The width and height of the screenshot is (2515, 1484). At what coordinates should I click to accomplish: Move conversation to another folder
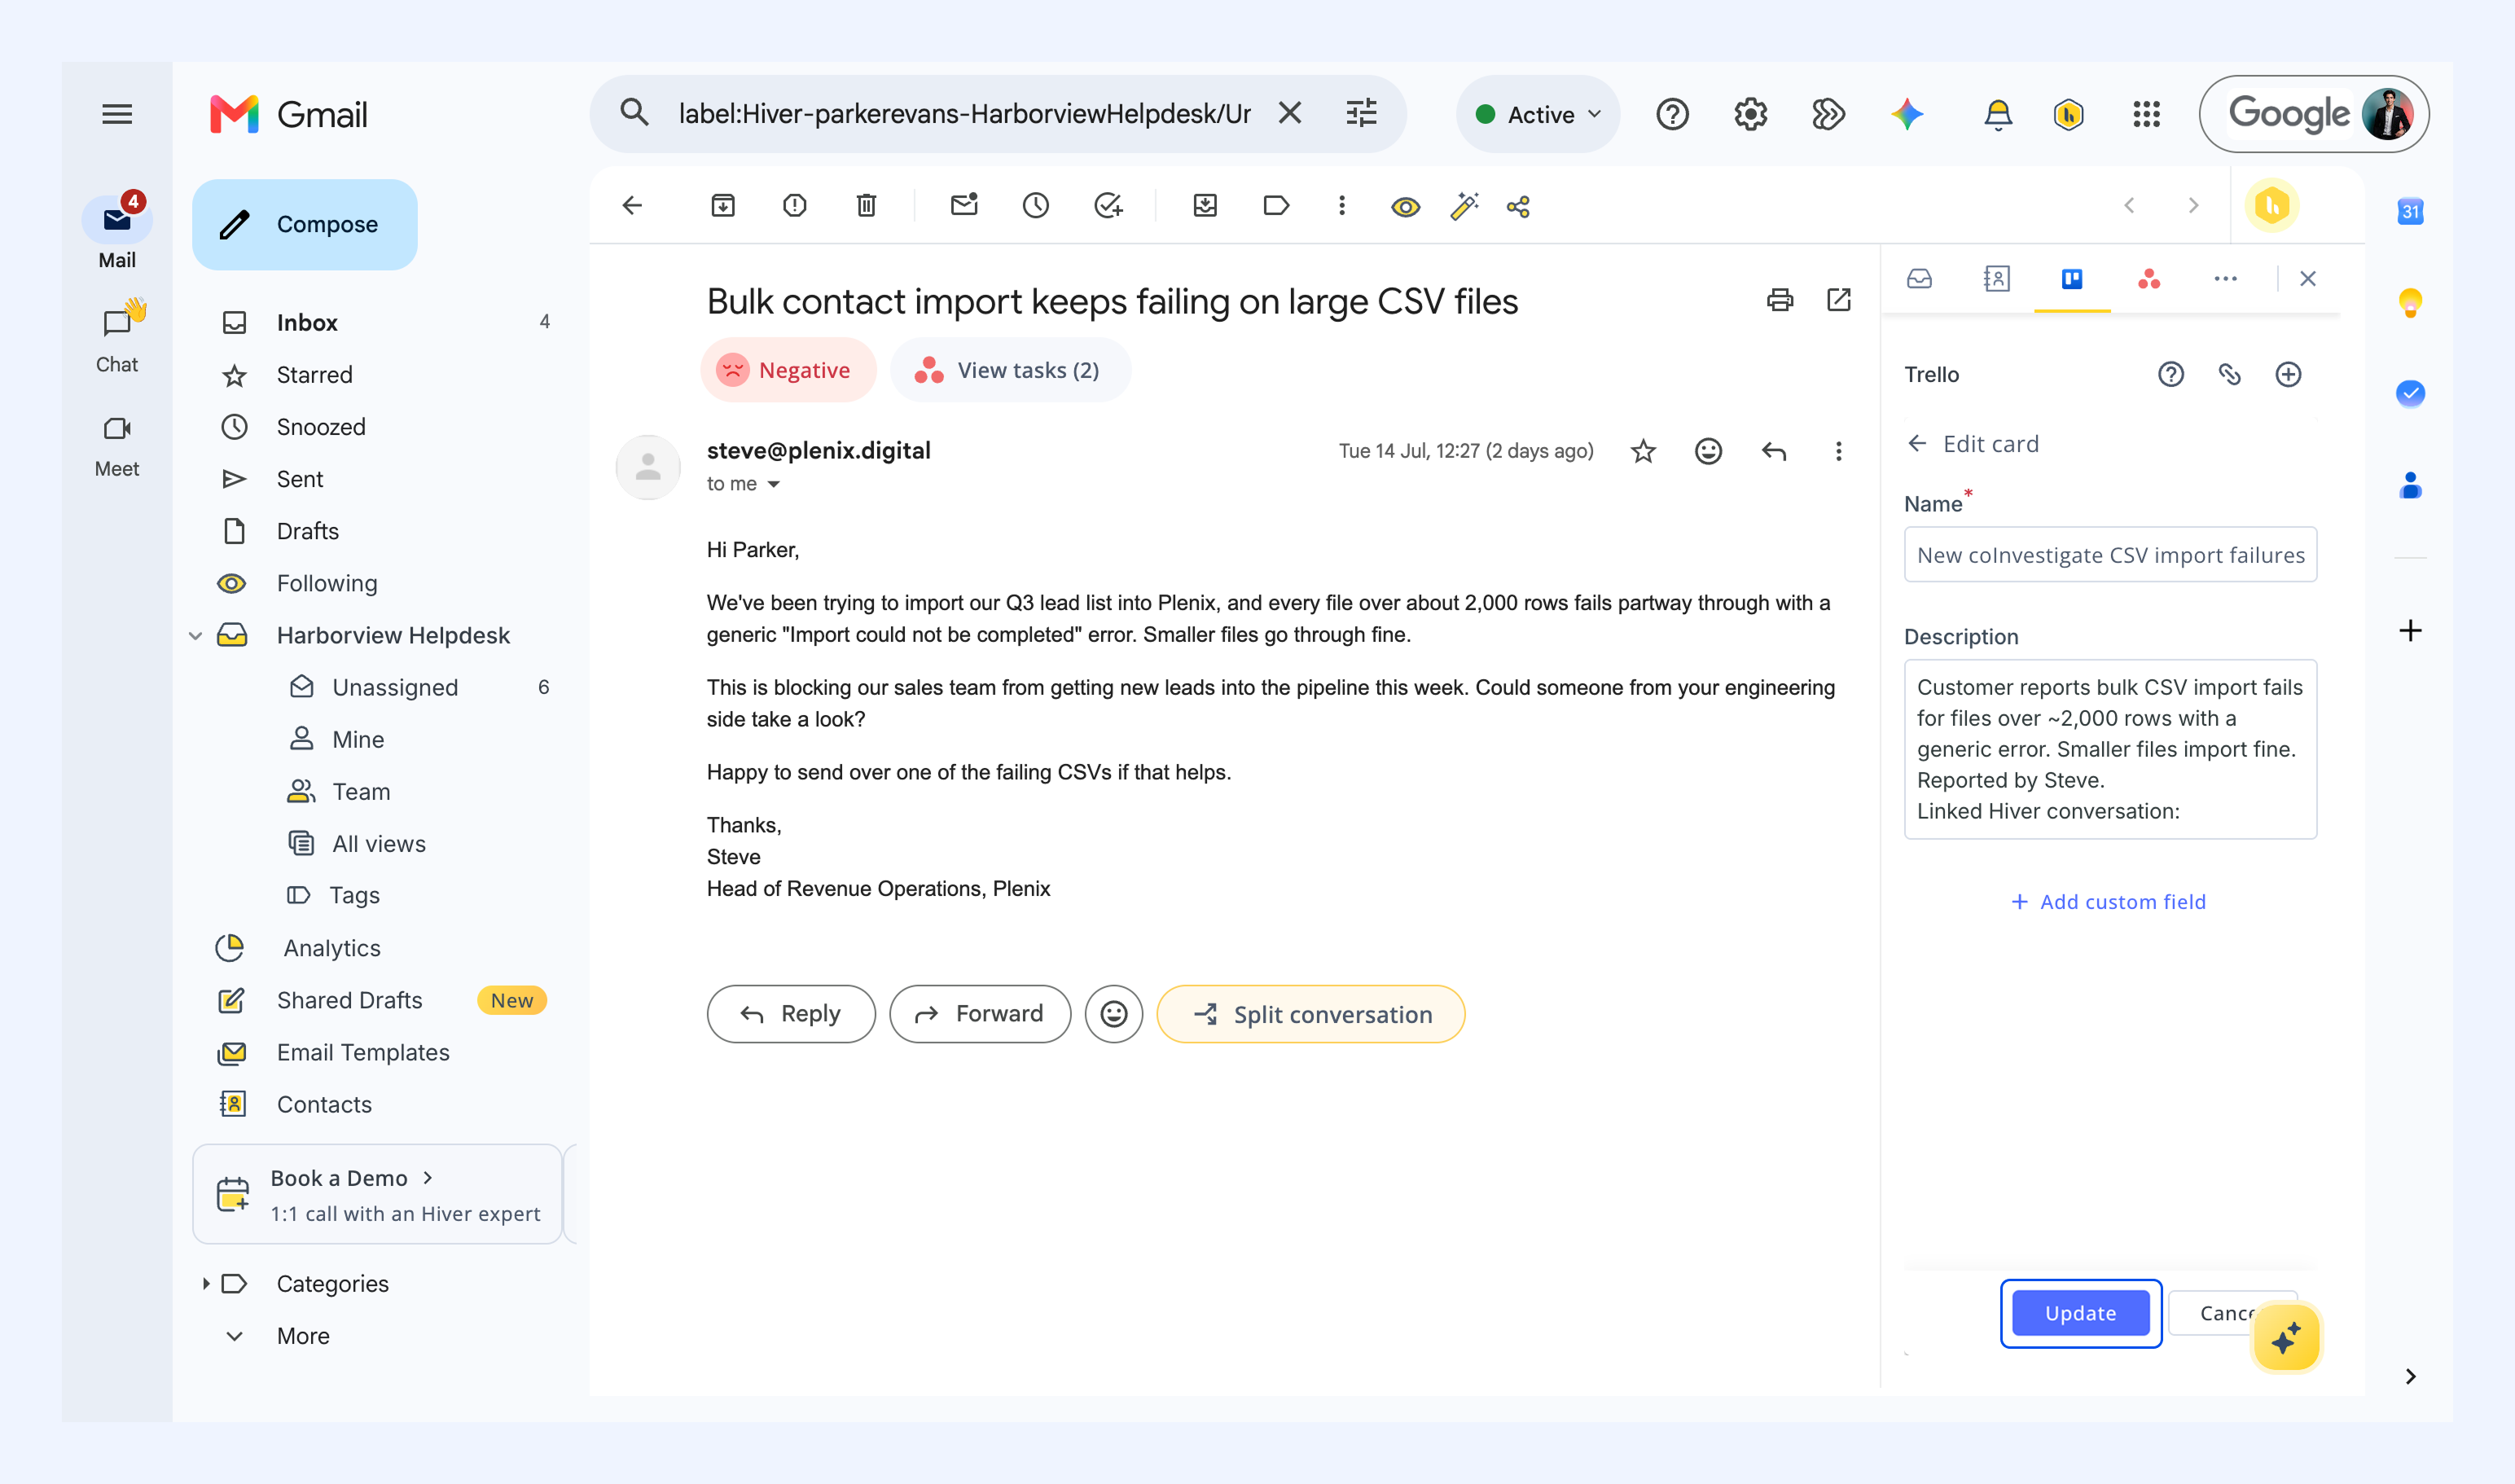pos(1205,206)
